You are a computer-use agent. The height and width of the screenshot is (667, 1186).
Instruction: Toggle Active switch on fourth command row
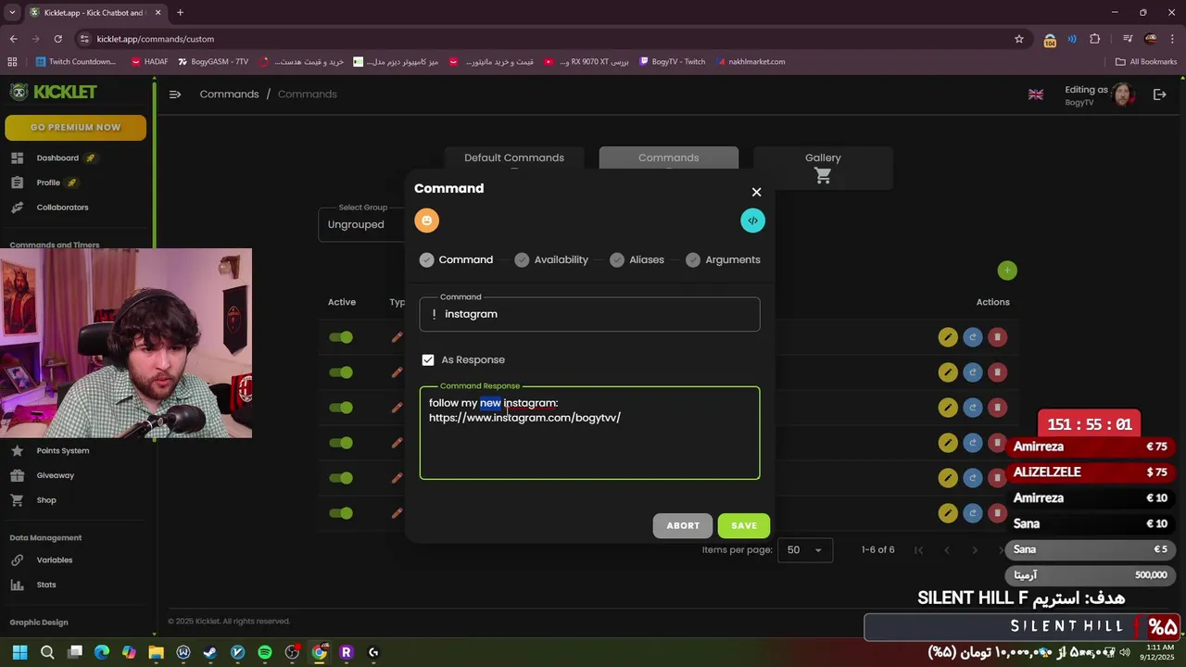click(341, 443)
